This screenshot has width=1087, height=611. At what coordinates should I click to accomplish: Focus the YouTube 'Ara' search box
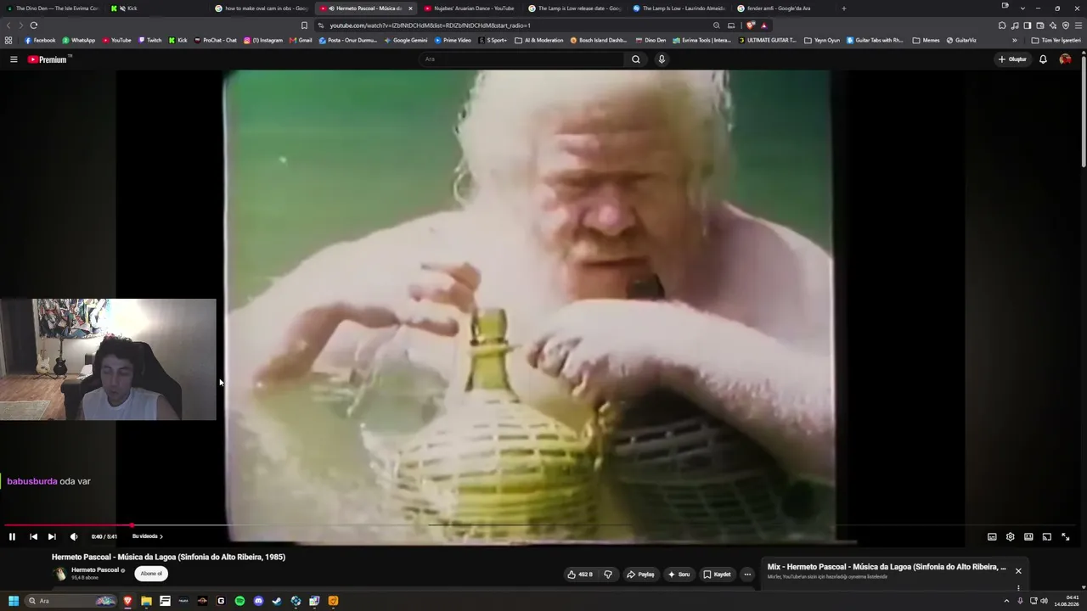(x=522, y=59)
